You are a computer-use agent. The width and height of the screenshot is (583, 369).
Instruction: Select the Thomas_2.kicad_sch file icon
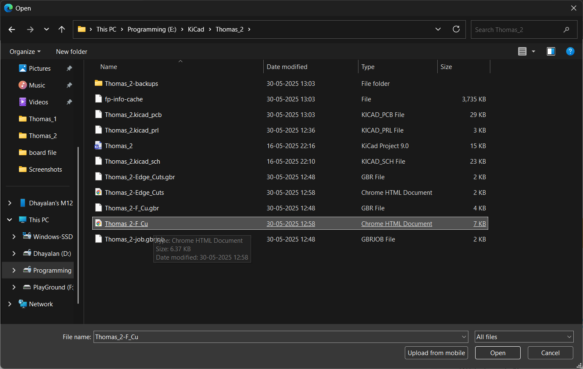pyautogui.click(x=99, y=161)
